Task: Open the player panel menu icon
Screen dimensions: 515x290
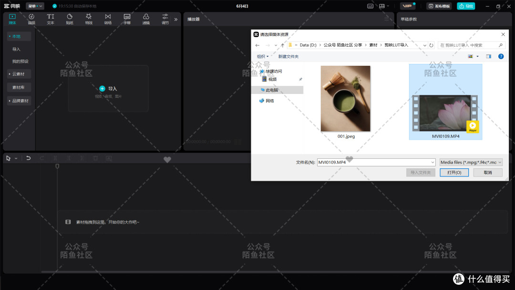Action: coord(387,19)
